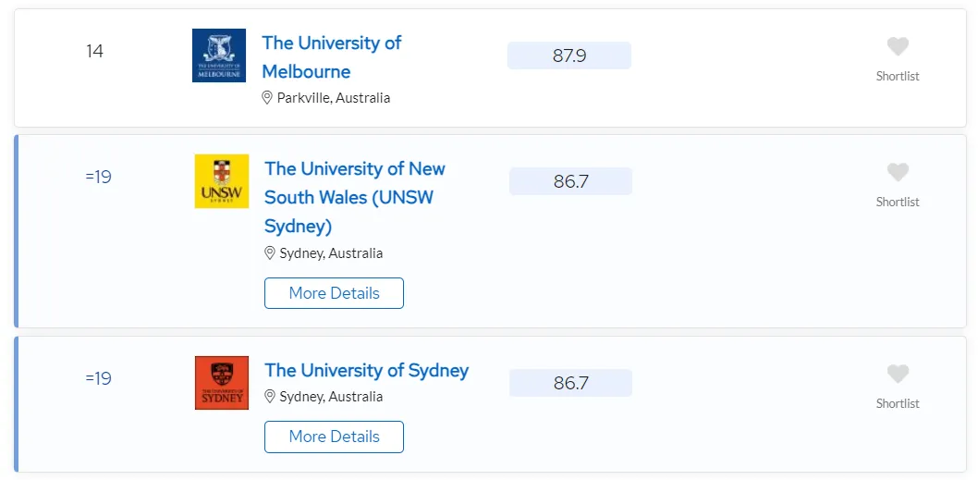Image resolution: width=978 pixels, height=480 pixels.
Task: Click the location pin in the UNSW row
Action: [269, 253]
